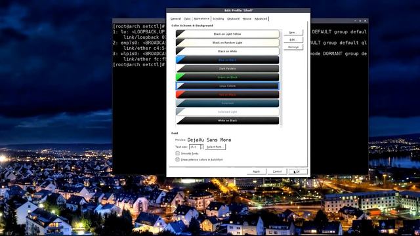Open the General tab
The width and height of the screenshot is (420, 236).
[176, 19]
